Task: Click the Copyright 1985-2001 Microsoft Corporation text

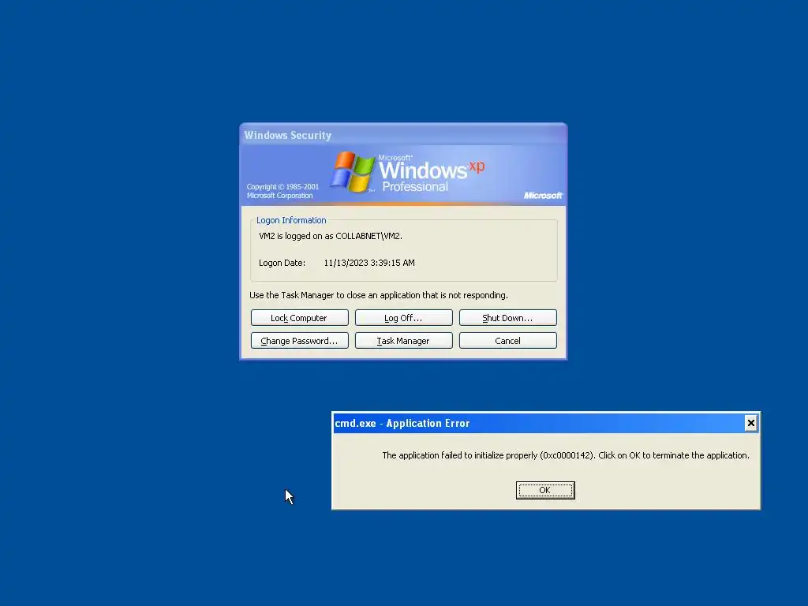Action: pyautogui.click(x=282, y=191)
